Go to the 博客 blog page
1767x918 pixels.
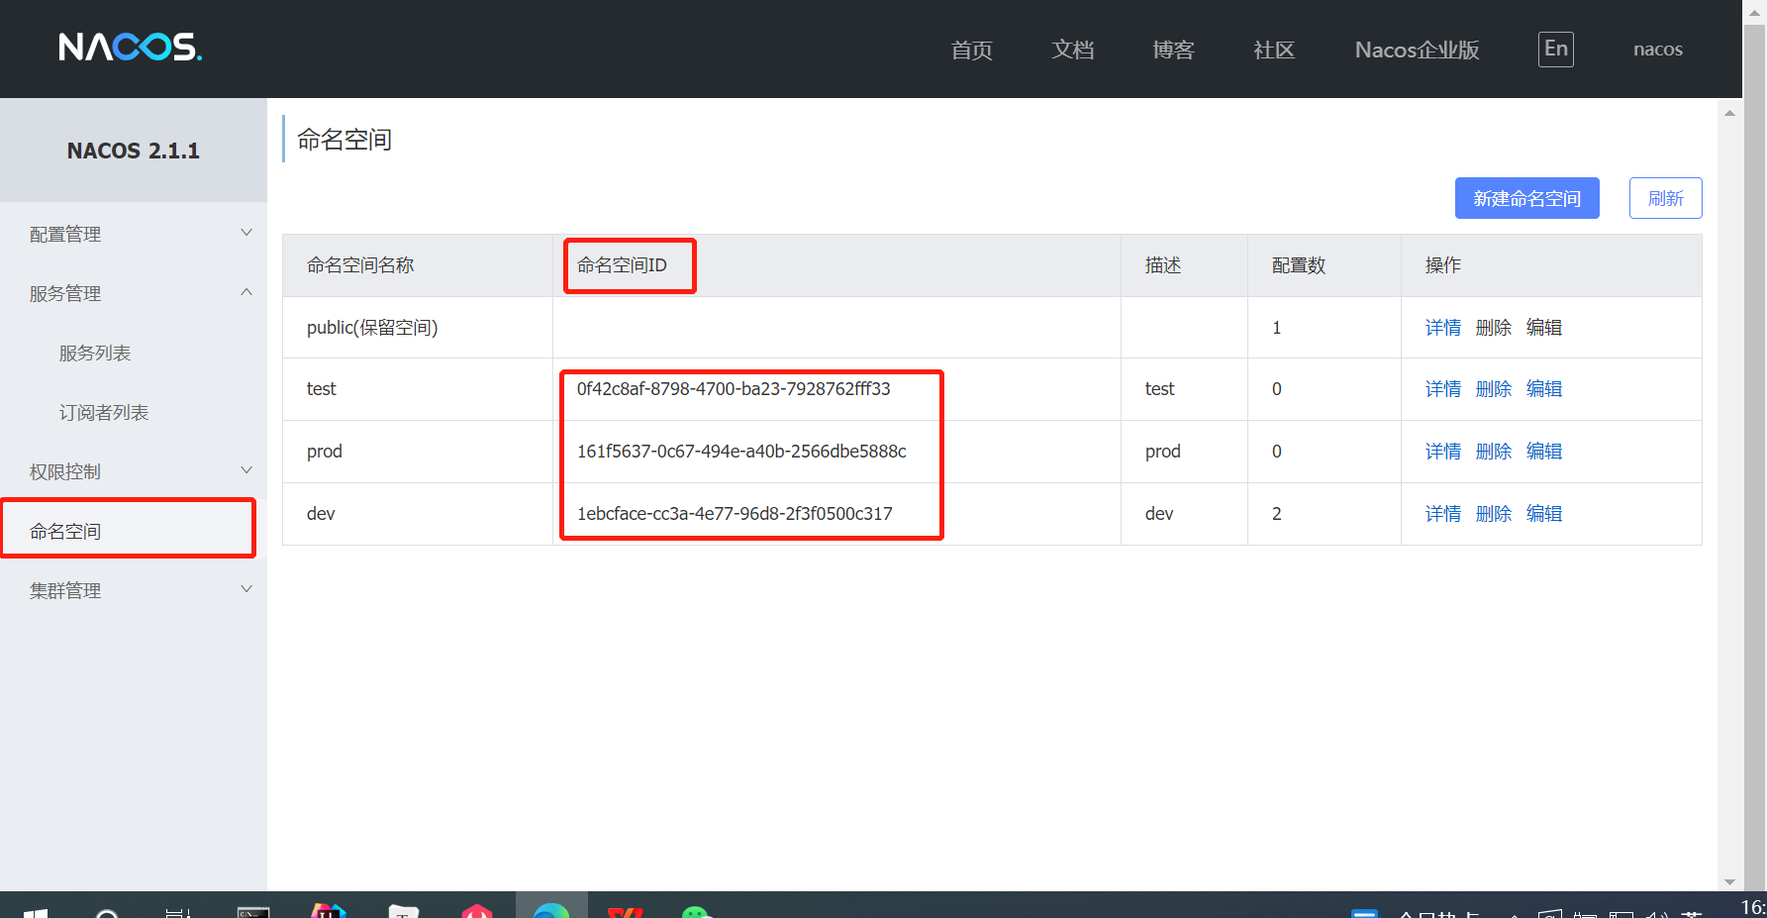1173,50
